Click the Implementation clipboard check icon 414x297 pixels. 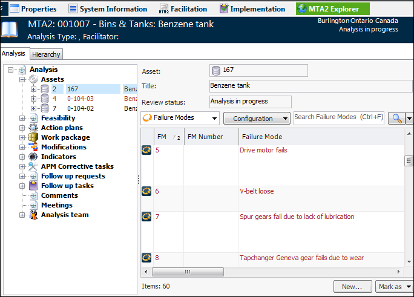pyautogui.click(x=224, y=9)
